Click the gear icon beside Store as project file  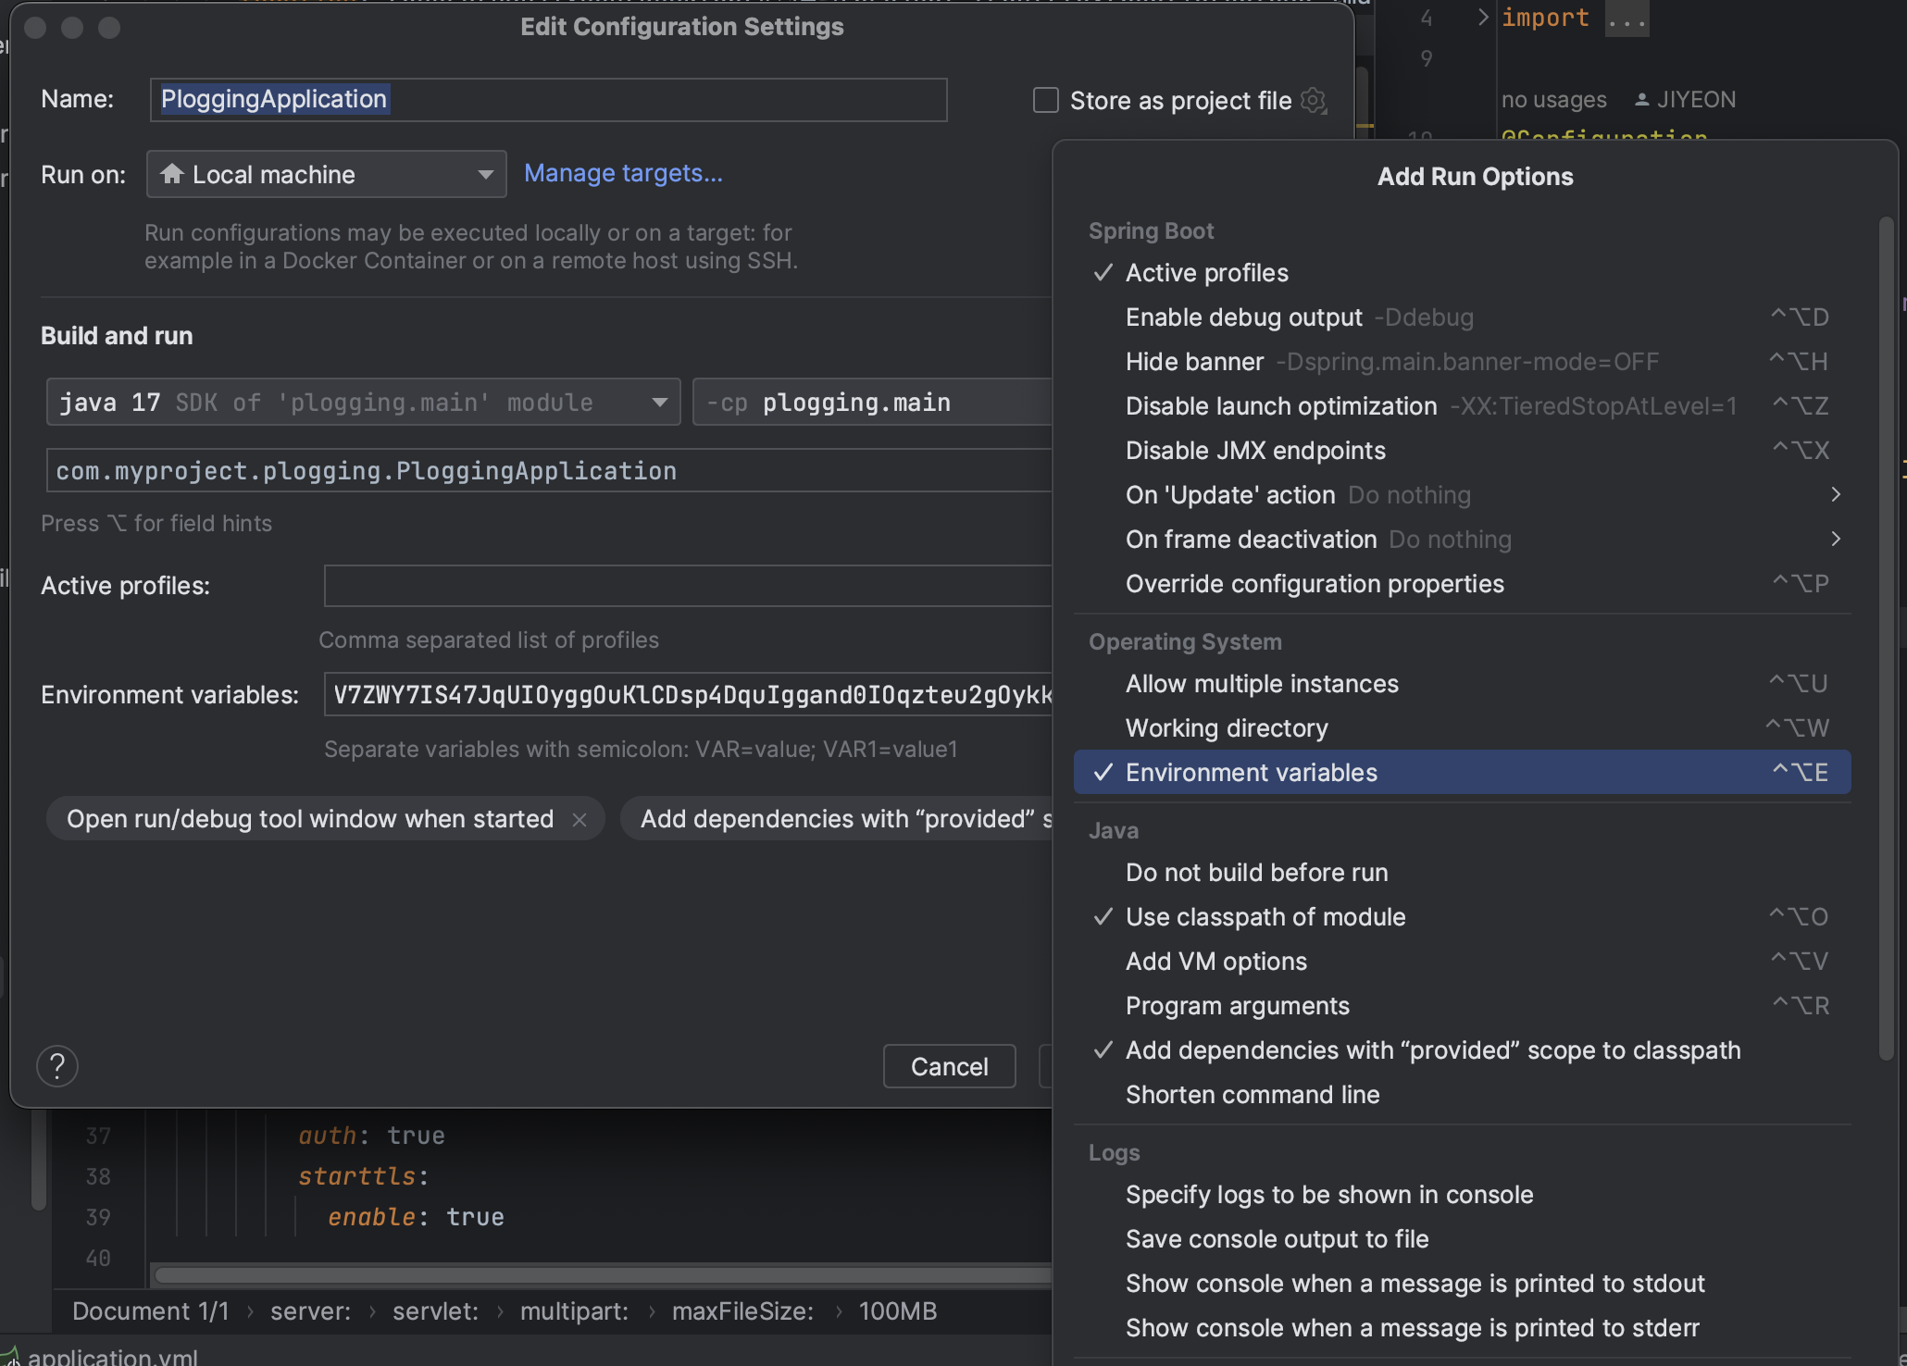[1314, 100]
